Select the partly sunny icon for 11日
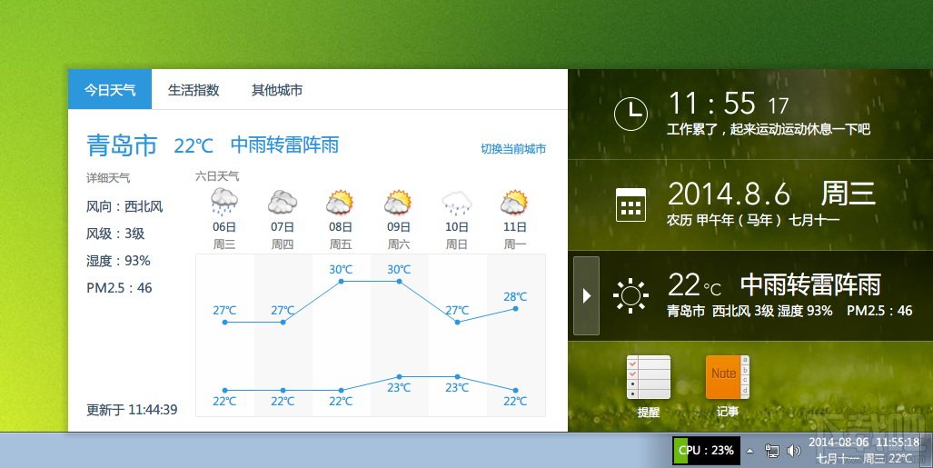This screenshot has height=468, width=933. tap(514, 202)
